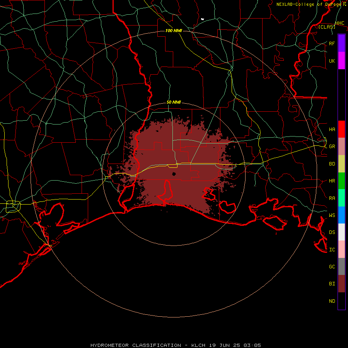Click the WS legend label
This screenshot has width=348, height=348.
(332, 215)
